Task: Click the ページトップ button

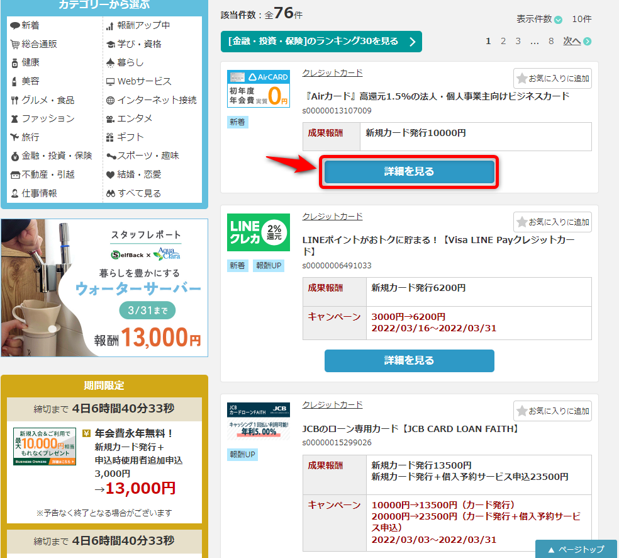Action: 576,549
